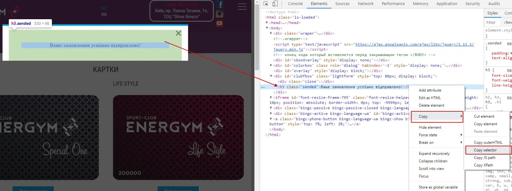Open the Memory tab
Image resolution: width=512 pixels, height=191 pixels.
coord(420,4)
